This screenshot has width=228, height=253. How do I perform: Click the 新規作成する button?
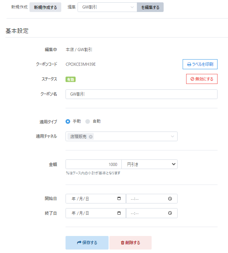pos(45,7)
